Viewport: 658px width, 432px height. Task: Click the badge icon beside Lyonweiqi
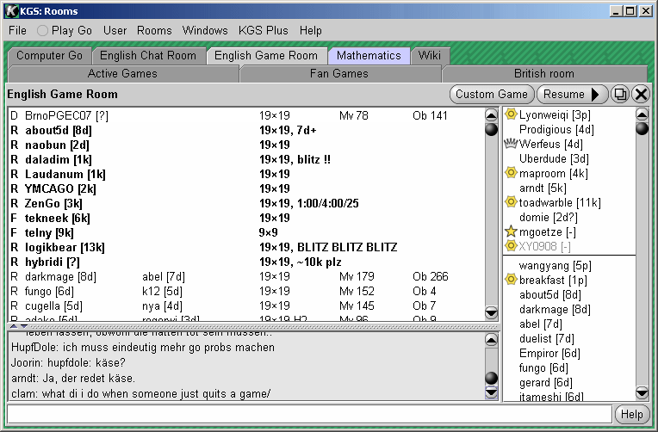pyautogui.click(x=510, y=114)
